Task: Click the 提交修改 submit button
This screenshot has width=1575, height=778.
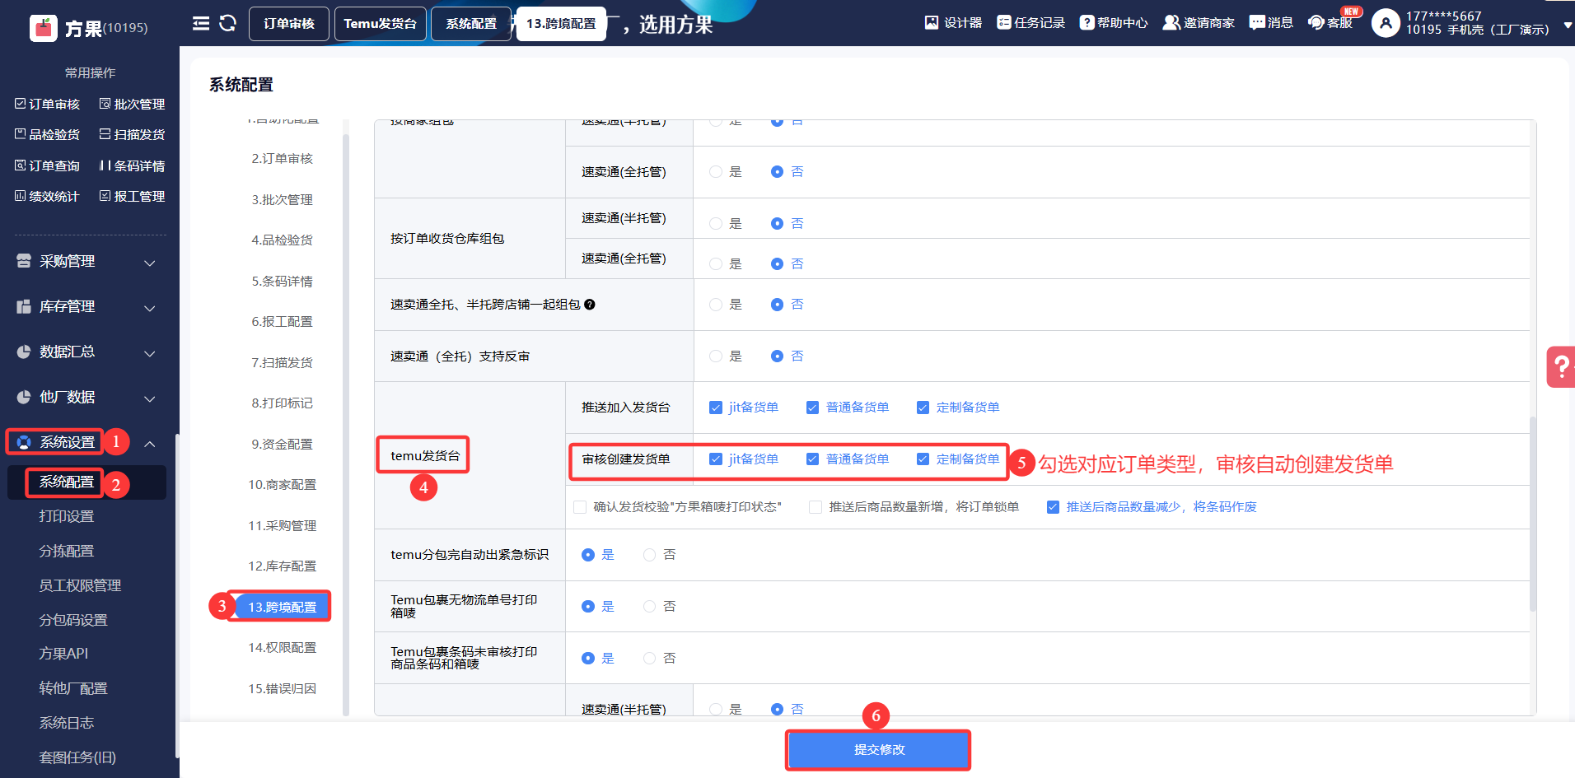Action: [x=878, y=750]
